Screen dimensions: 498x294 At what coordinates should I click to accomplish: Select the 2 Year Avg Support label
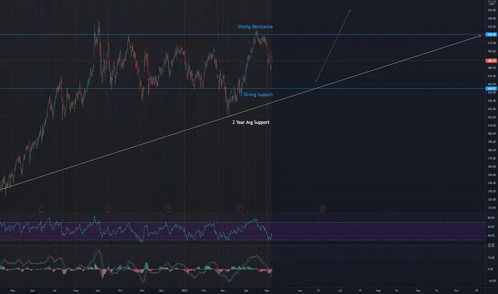[251, 122]
